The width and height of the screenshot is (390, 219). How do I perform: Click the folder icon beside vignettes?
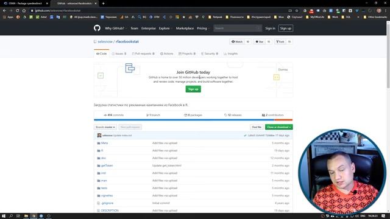click(x=99, y=196)
